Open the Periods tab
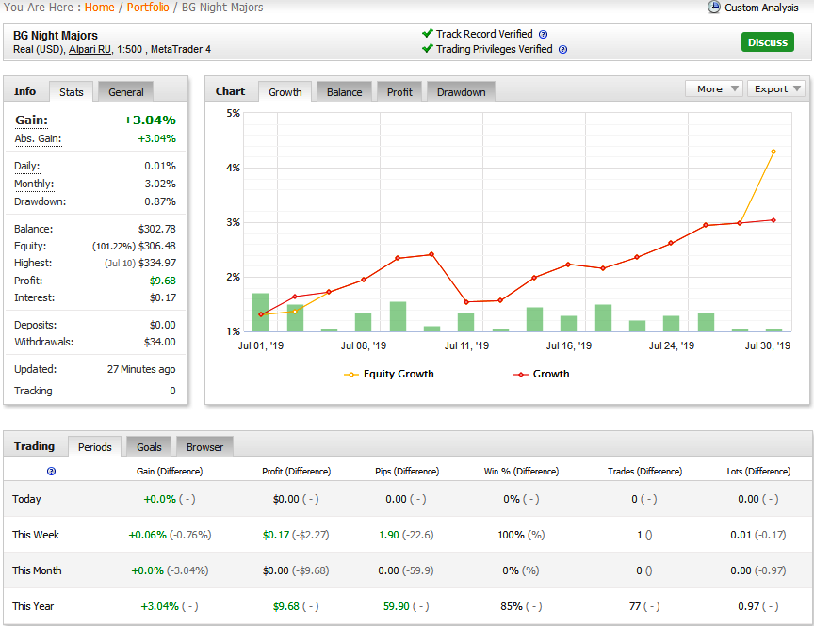This screenshot has width=814, height=626. (94, 446)
